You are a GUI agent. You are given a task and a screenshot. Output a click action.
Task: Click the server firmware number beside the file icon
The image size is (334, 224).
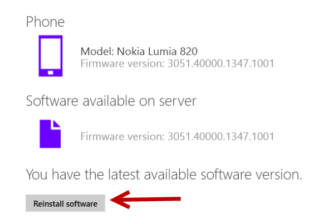(221, 136)
